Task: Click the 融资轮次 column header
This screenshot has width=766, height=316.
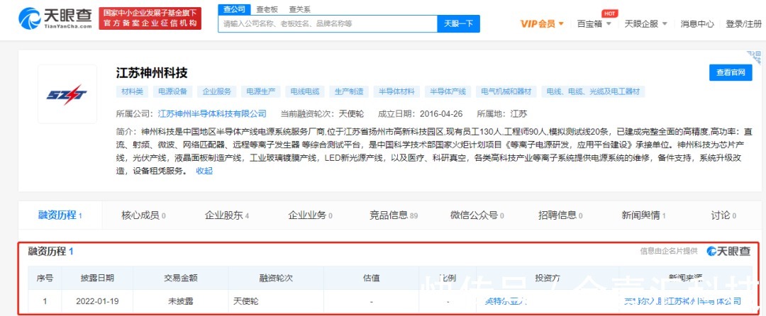Action: point(275,278)
